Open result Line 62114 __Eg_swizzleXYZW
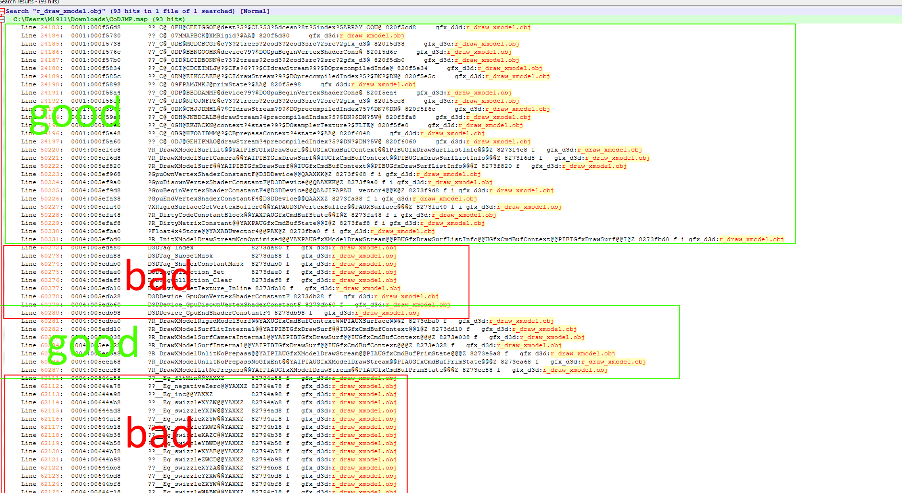Screen dimensions: 902x493 [x=209, y=402]
